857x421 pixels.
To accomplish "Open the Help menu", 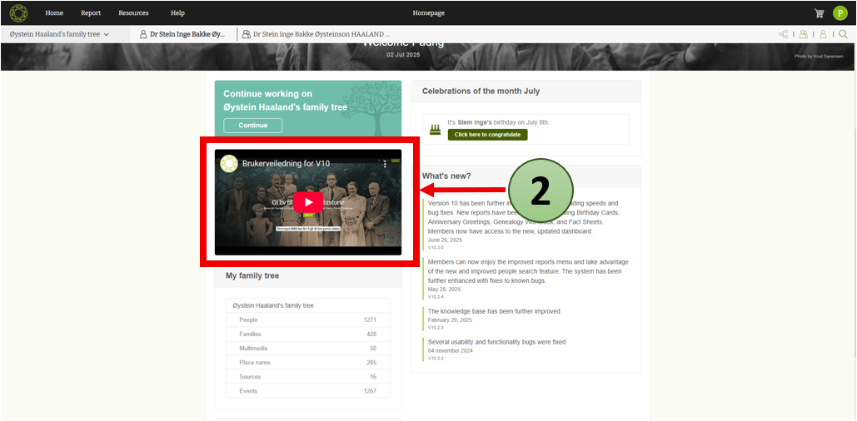I will click(x=177, y=13).
